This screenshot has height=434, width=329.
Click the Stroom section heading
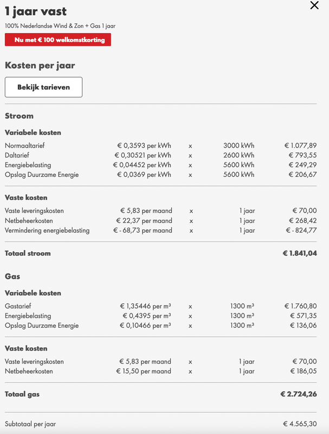(x=19, y=116)
